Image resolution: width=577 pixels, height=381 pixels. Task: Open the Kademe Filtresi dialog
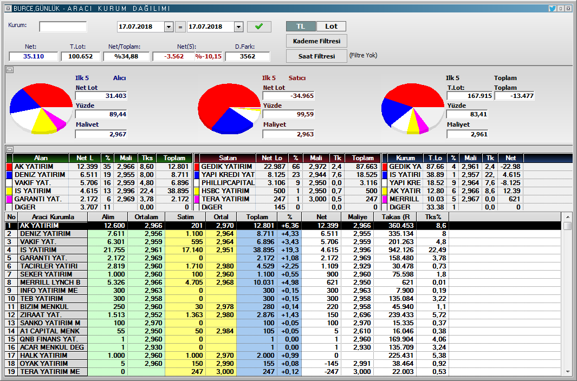[316, 41]
